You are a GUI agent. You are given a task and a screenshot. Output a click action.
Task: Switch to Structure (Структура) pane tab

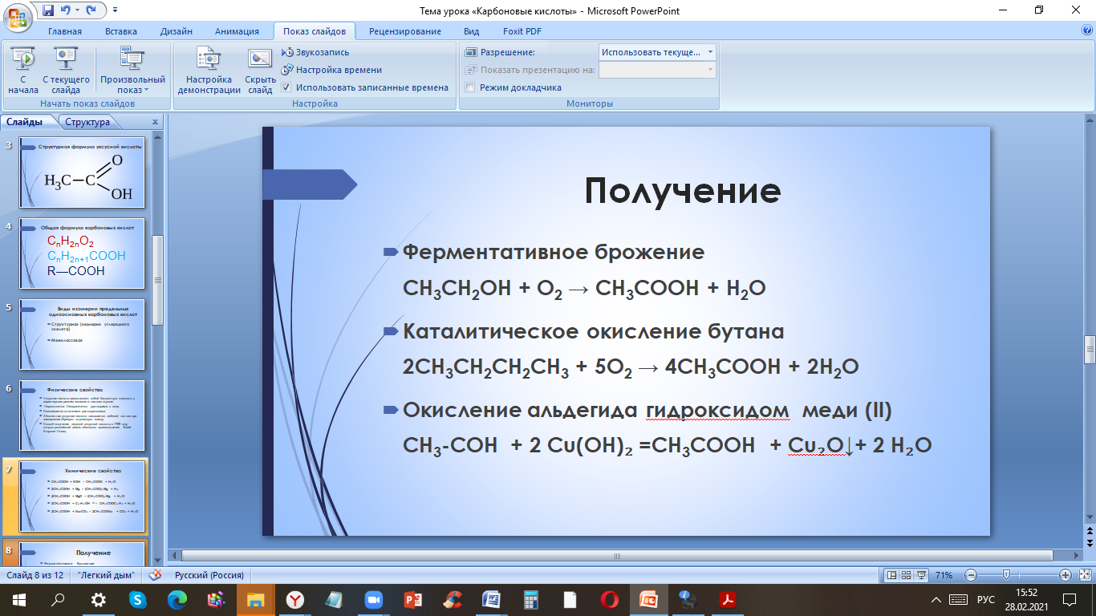coord(87,123)
